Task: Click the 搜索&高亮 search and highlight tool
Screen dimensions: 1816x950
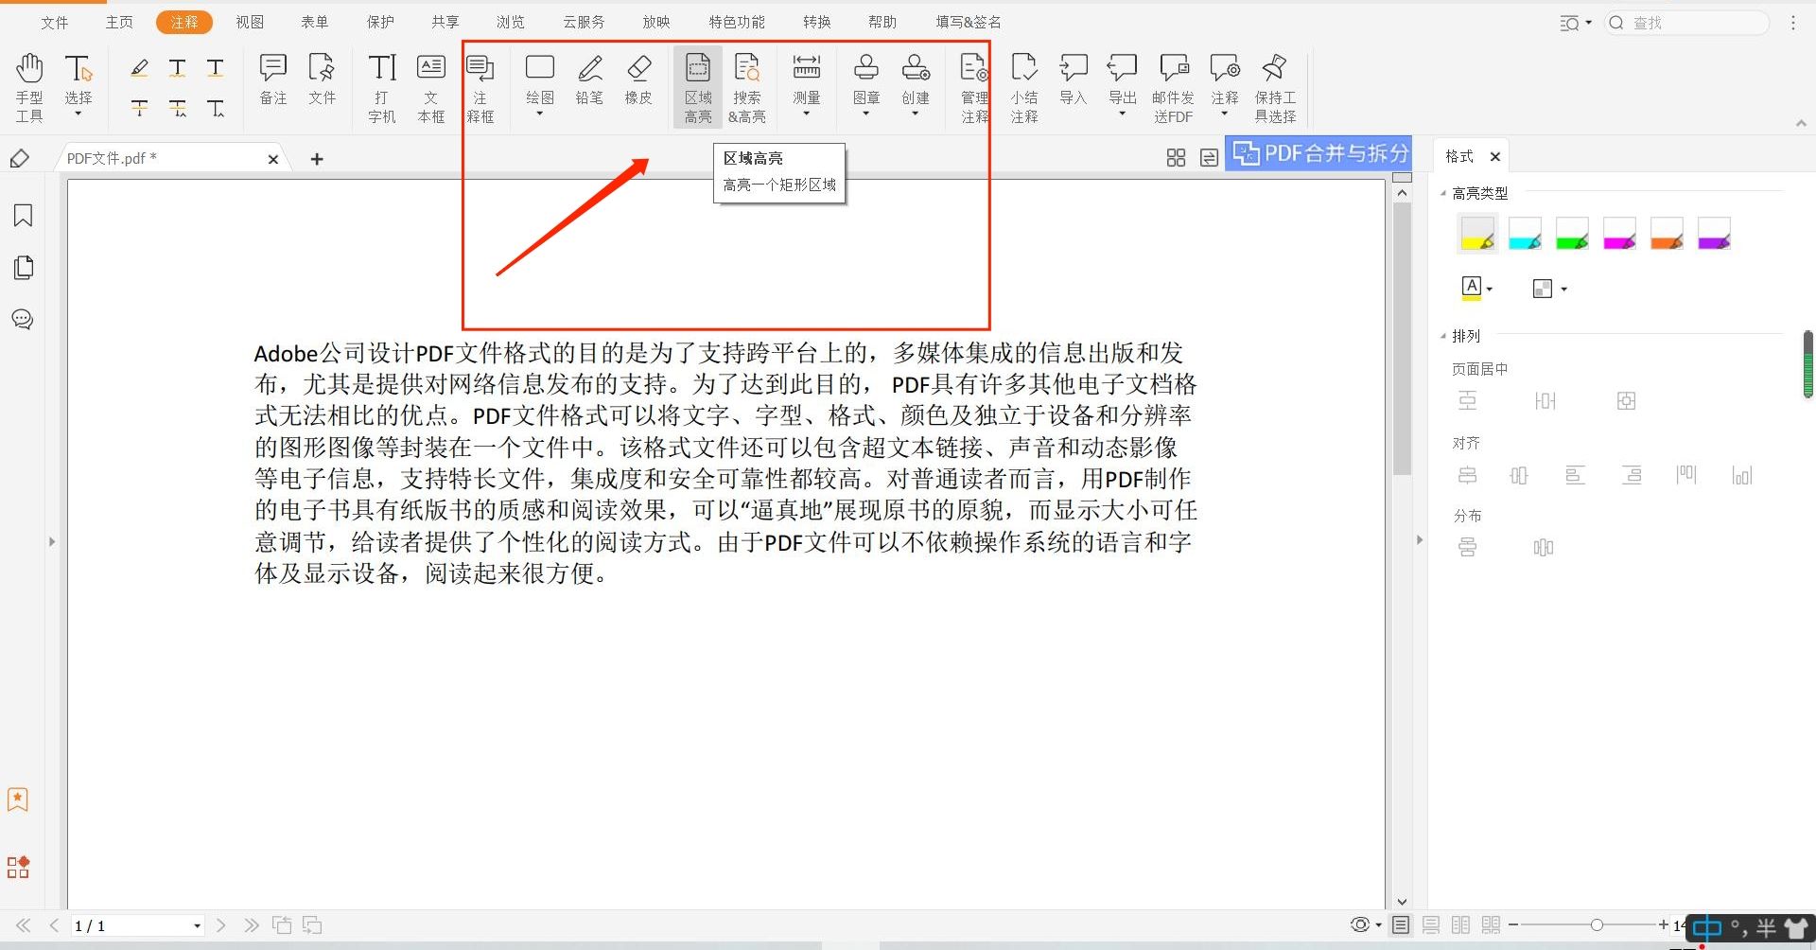Action: click(747, 86)
